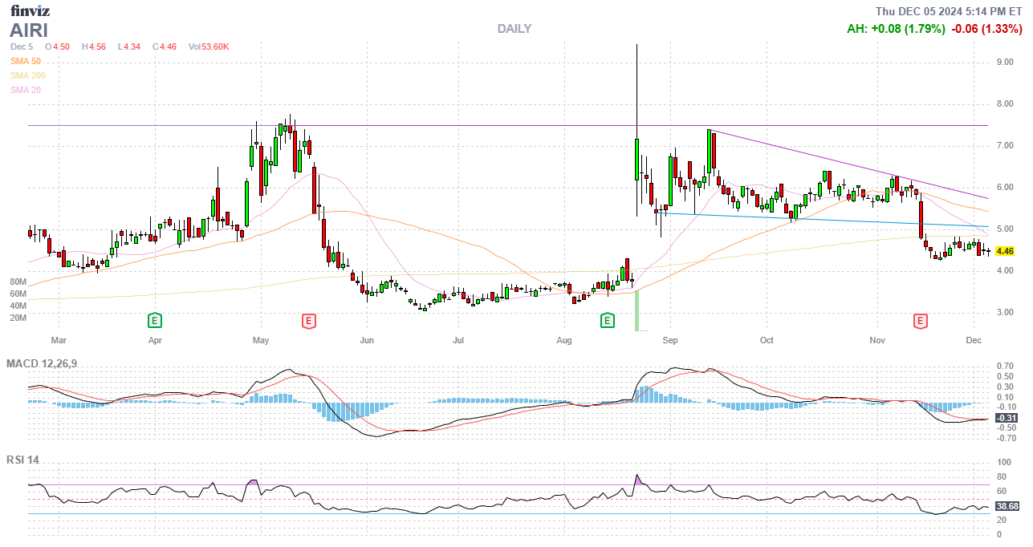Click the AIRI ticker symbol

pyautogui.click(x=29, y=30)
